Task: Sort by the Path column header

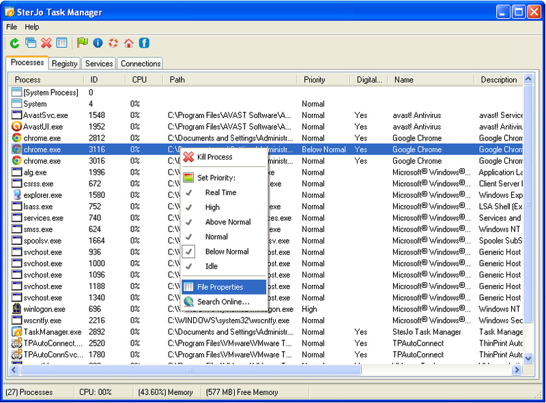Action: pos(230,80)
